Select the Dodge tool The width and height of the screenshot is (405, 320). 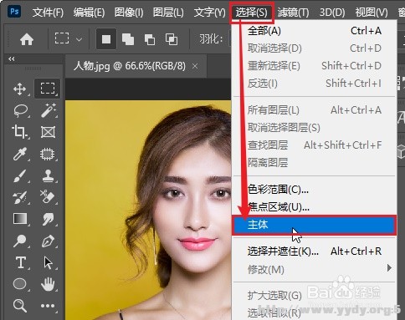click(20, 241)
